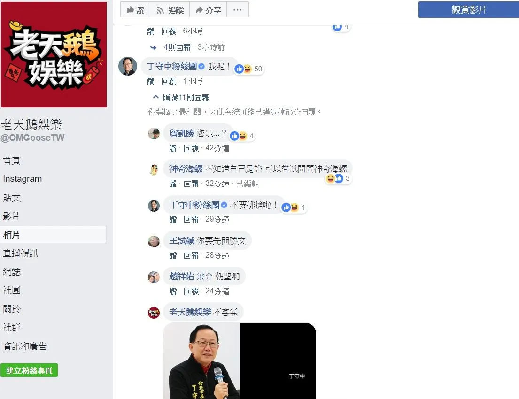Click the 追蹤 follow button with RSS icon

(170, 9)
